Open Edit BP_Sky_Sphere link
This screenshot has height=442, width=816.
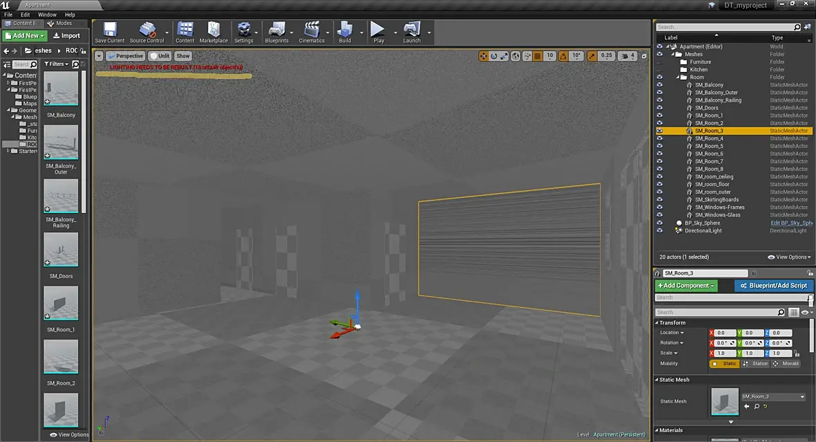[791, 223]
